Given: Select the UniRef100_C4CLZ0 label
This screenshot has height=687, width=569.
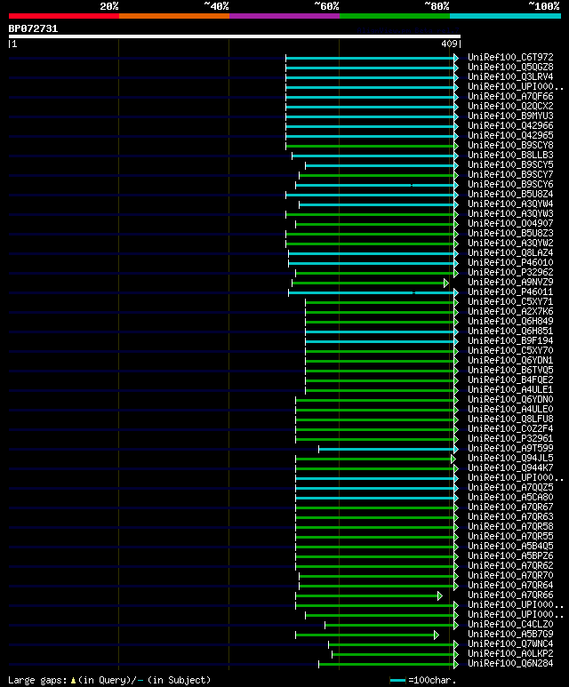Looking at the screenshot, I should point(510,625).
